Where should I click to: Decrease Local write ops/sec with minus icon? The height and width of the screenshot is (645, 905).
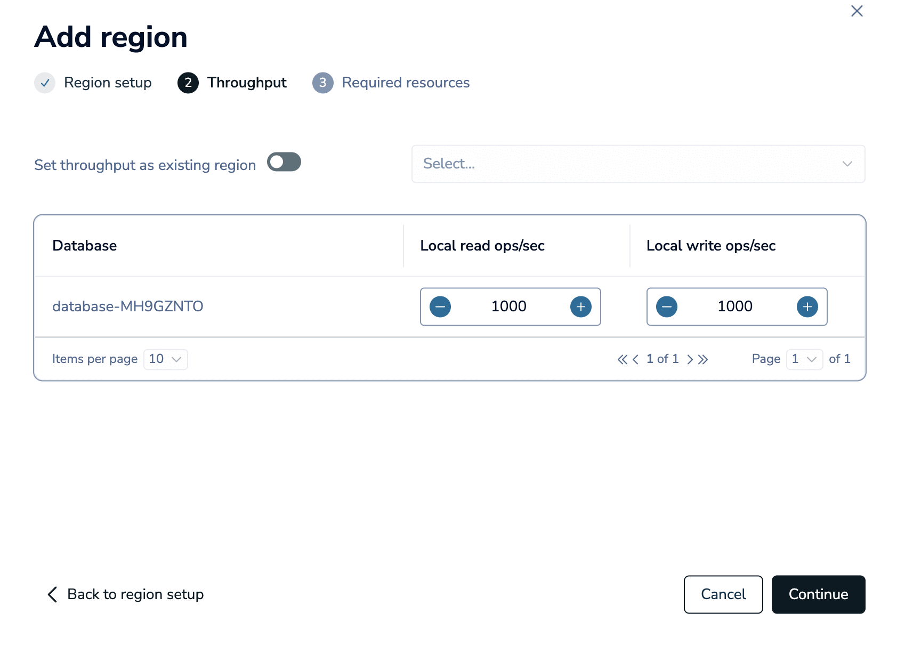click(667, 307)
